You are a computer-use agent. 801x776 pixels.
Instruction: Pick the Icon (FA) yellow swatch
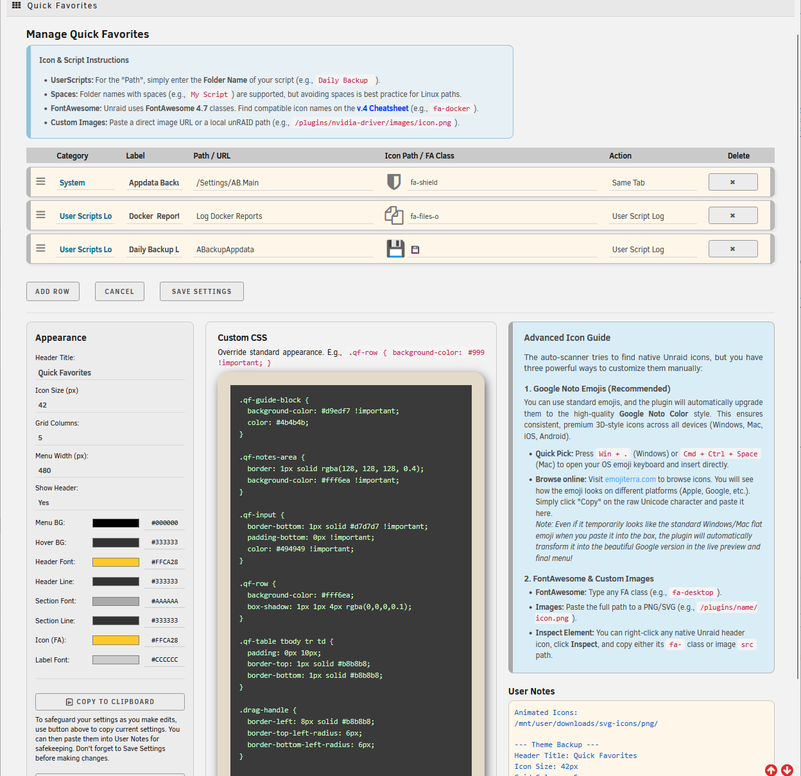pyautogui.click(x=116, y=641)
